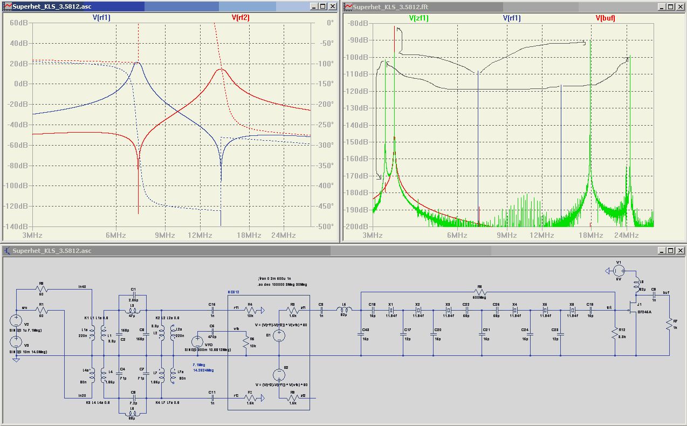Click the X1 crystal component
The height and width of the screenshot is (426, 687).
click(x=391, y=311)
